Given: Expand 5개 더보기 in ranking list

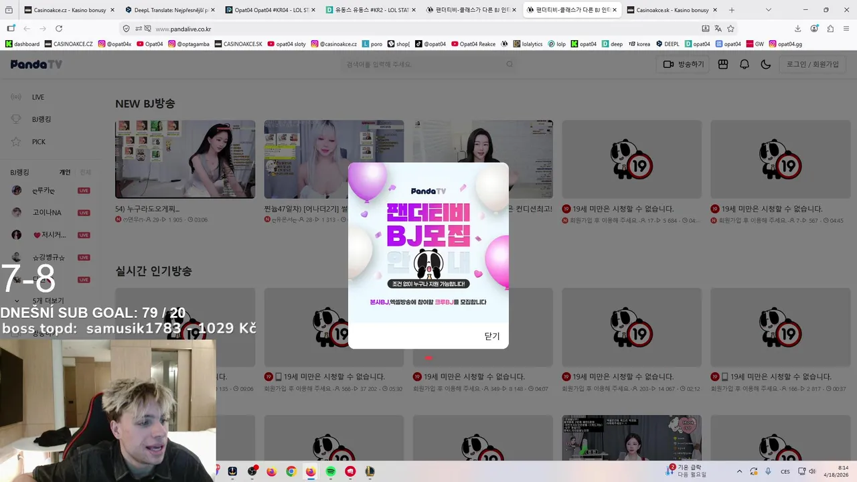Looking at the screenshot, I should tap(48, 301).
